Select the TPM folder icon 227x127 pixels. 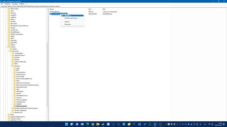pyautogui.click(x=13, y=64)
